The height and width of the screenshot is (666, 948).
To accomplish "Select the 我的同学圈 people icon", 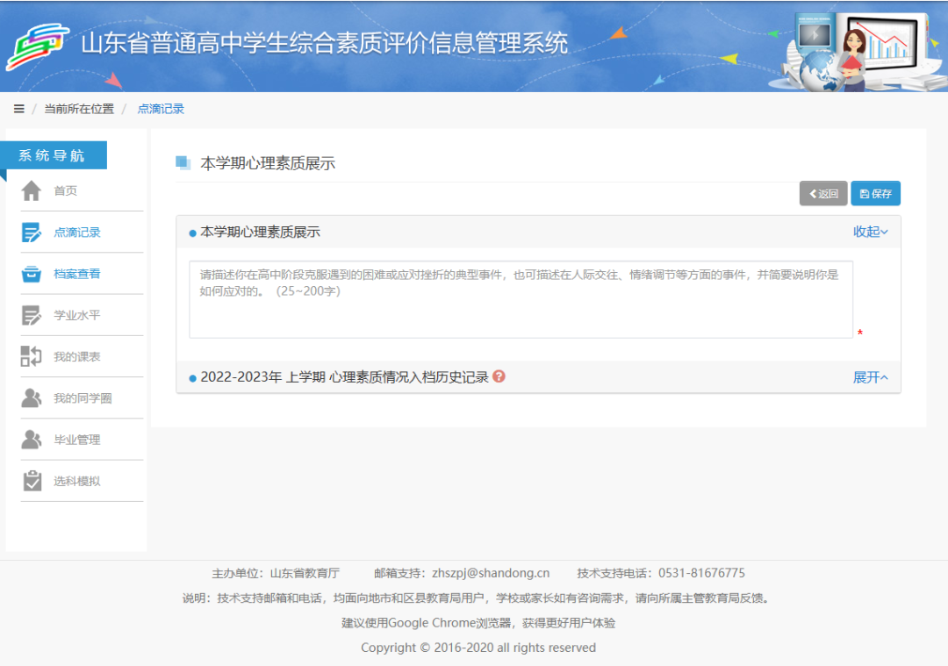I will click(x=32, y=397).
